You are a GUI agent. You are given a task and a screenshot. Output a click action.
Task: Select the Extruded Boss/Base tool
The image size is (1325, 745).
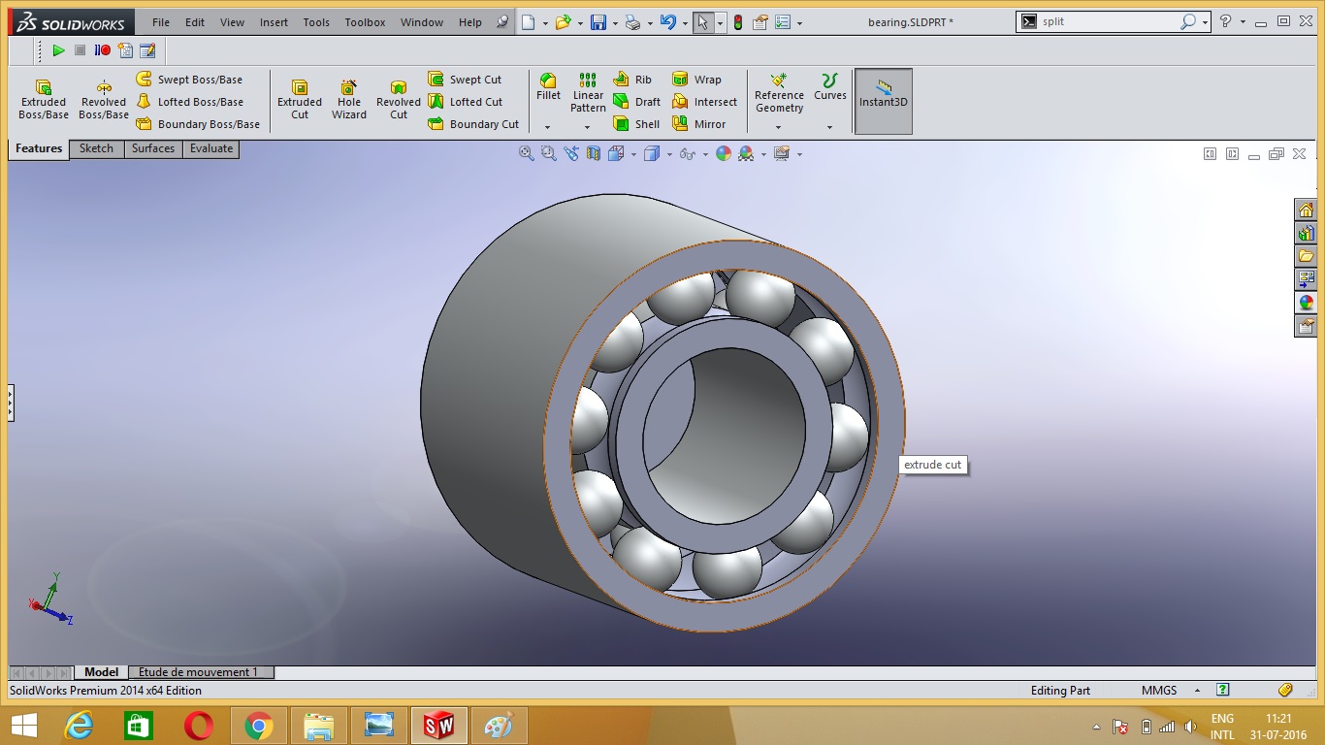click(44, 101)
